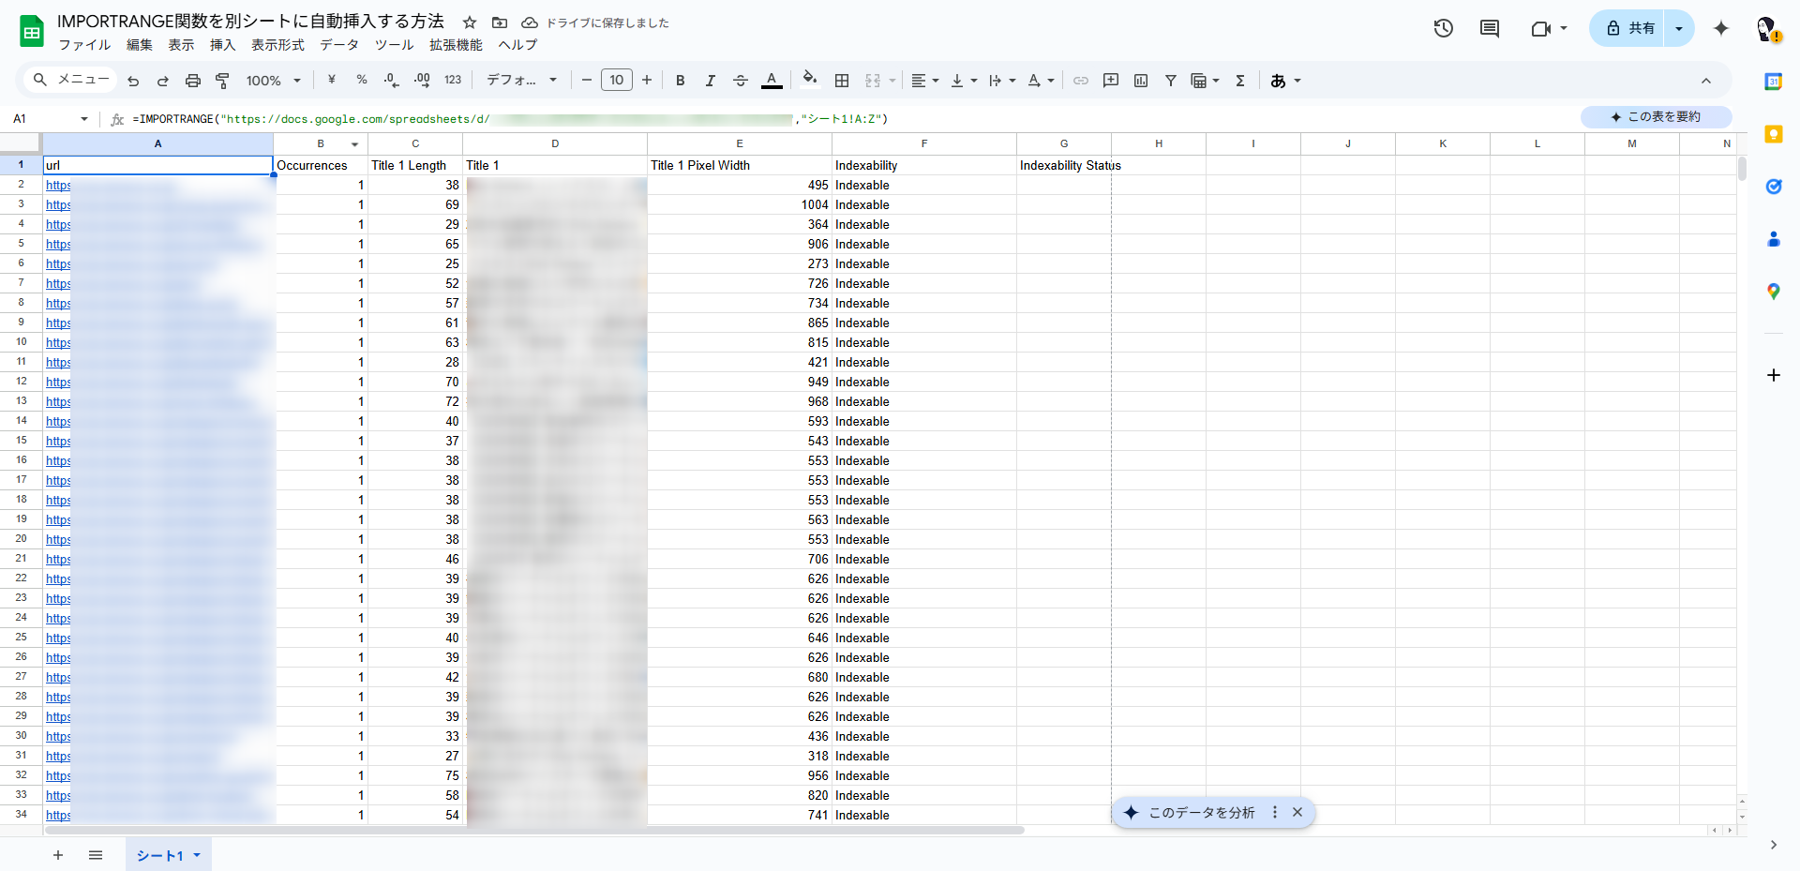Select the paint format roller icon
Viewport: 1800px width, 871px height.
(x=222, y=81)
